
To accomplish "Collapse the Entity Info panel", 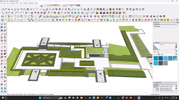I will [154, 24].
